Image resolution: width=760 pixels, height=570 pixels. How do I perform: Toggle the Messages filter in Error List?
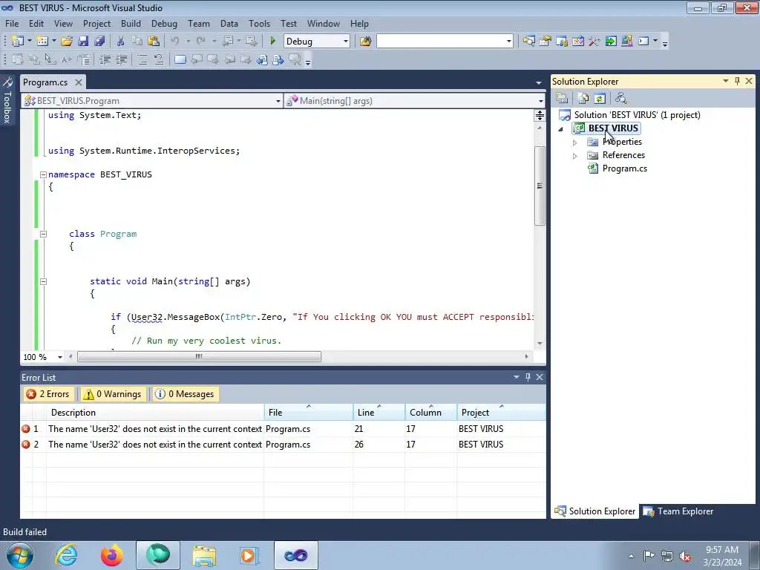click(185, 394)
